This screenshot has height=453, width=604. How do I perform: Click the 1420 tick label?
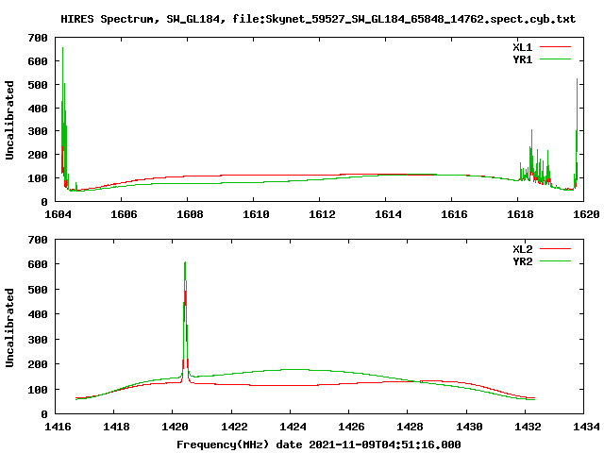[175, 427]
